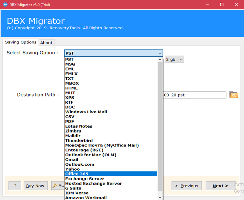Pick IBM Verse from the list
244x200 pixels.
click(111, 193)
